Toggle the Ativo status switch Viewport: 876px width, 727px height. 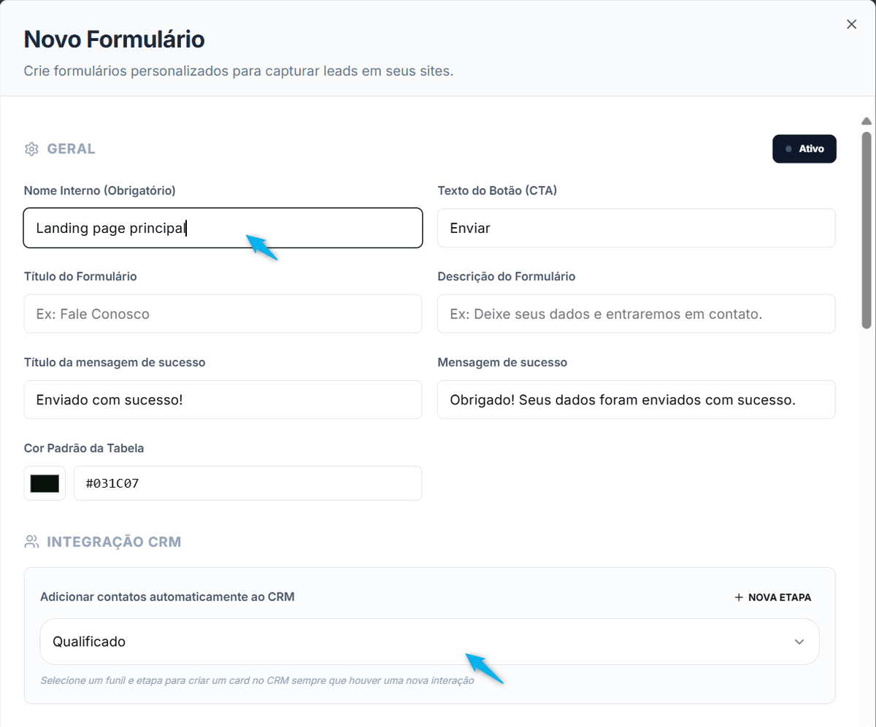click(x=804, y=149)
